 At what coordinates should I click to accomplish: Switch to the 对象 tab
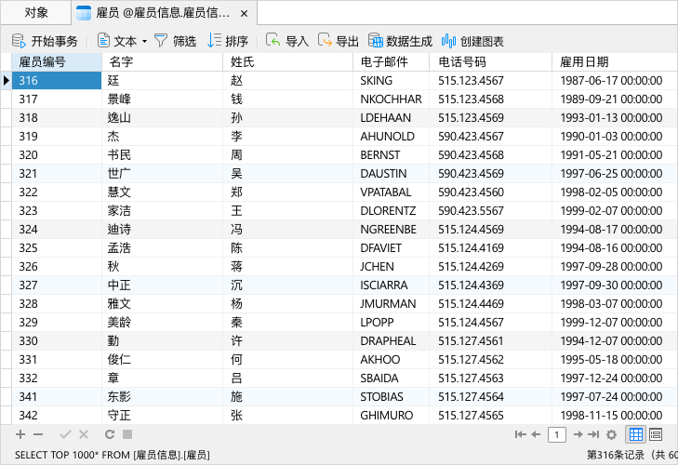pyautogui.click(x=36, y=13)
